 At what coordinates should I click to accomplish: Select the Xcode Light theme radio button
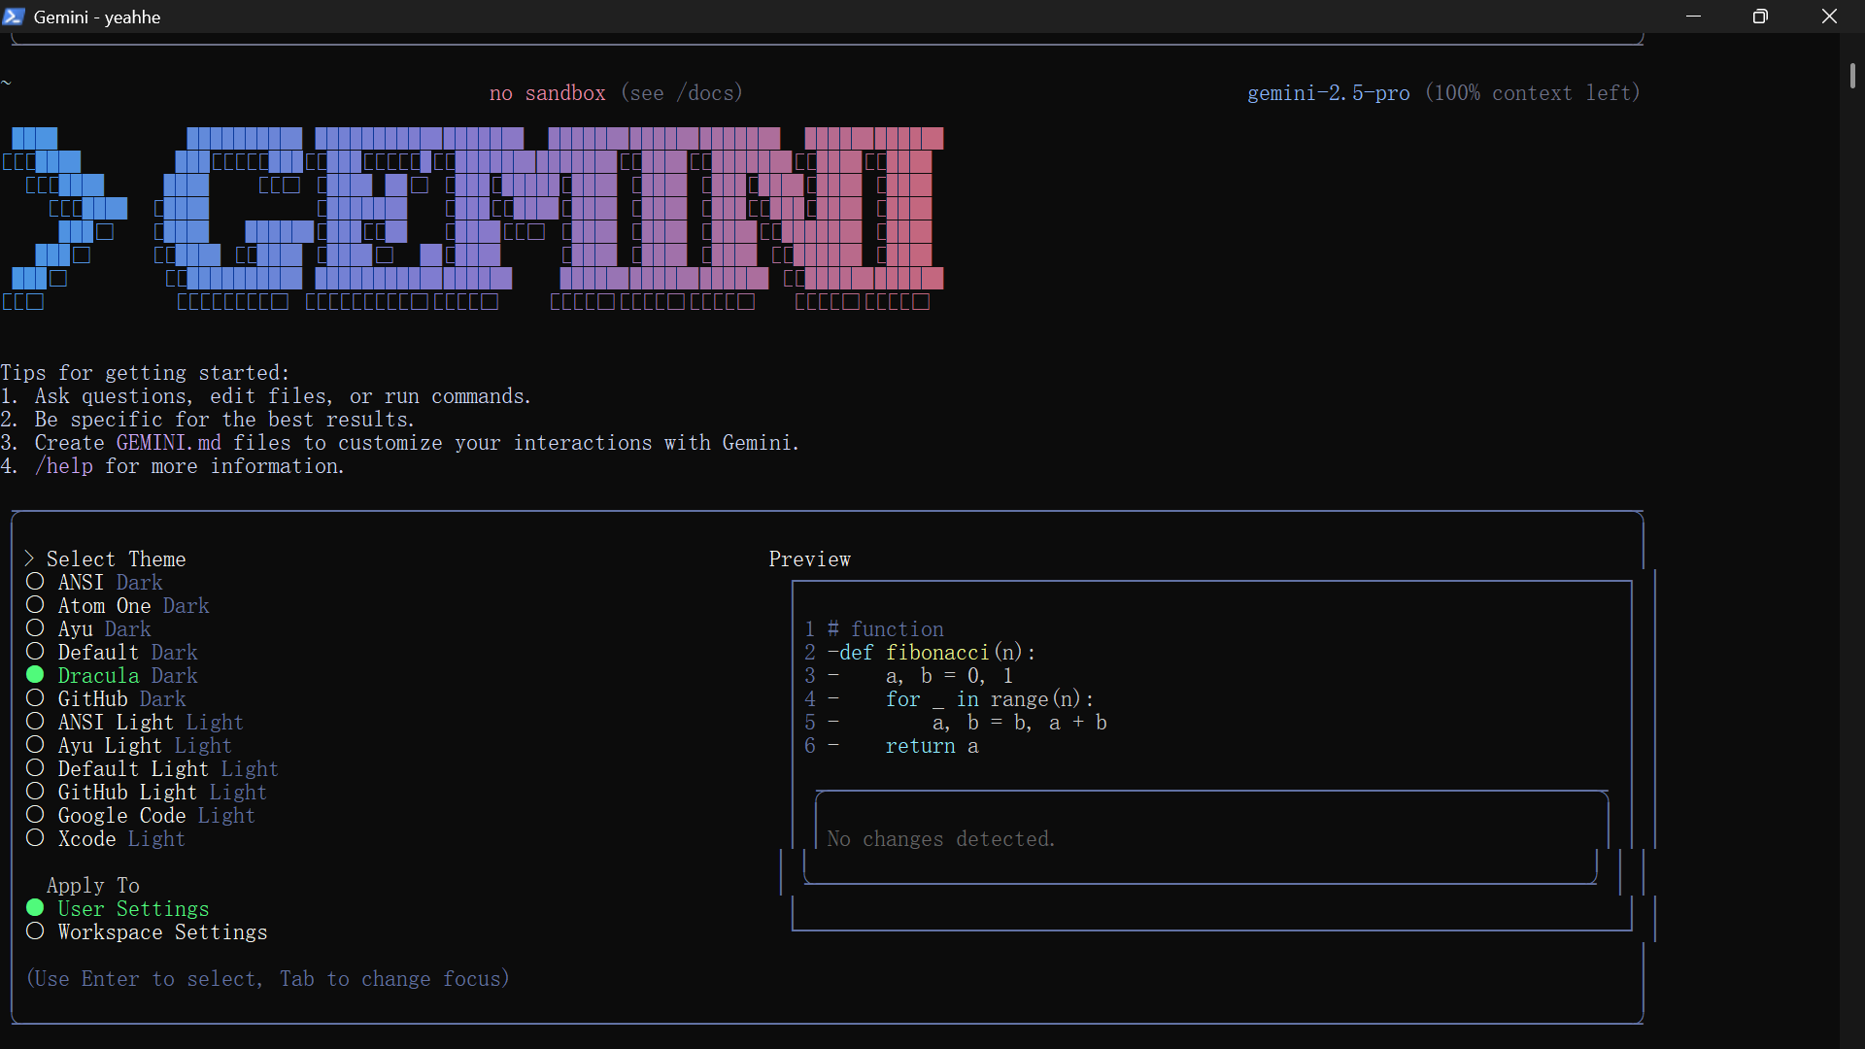point(35,838)
